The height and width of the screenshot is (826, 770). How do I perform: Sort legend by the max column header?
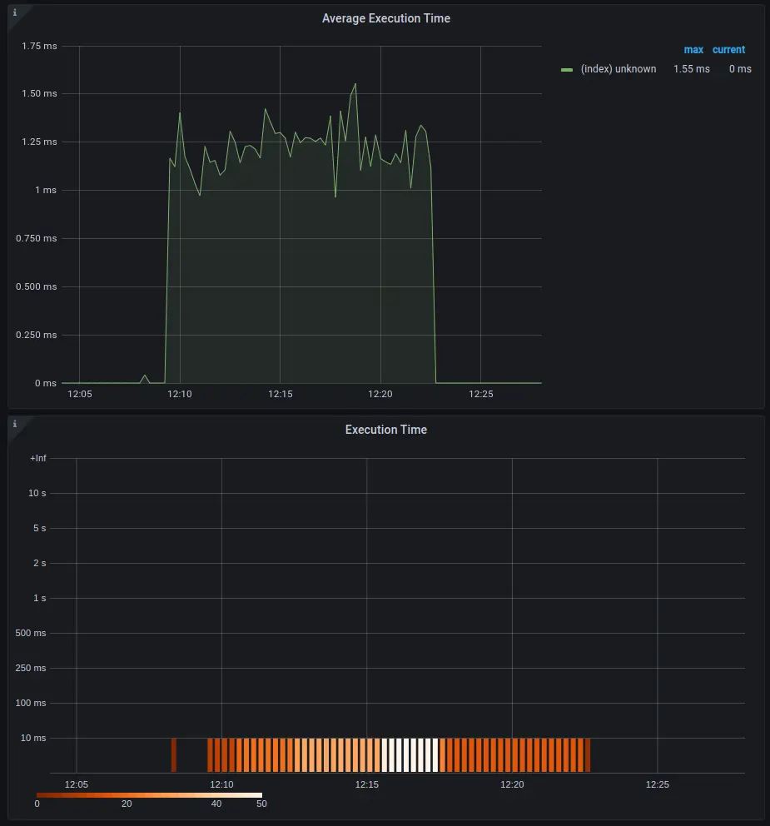[693, 50]
